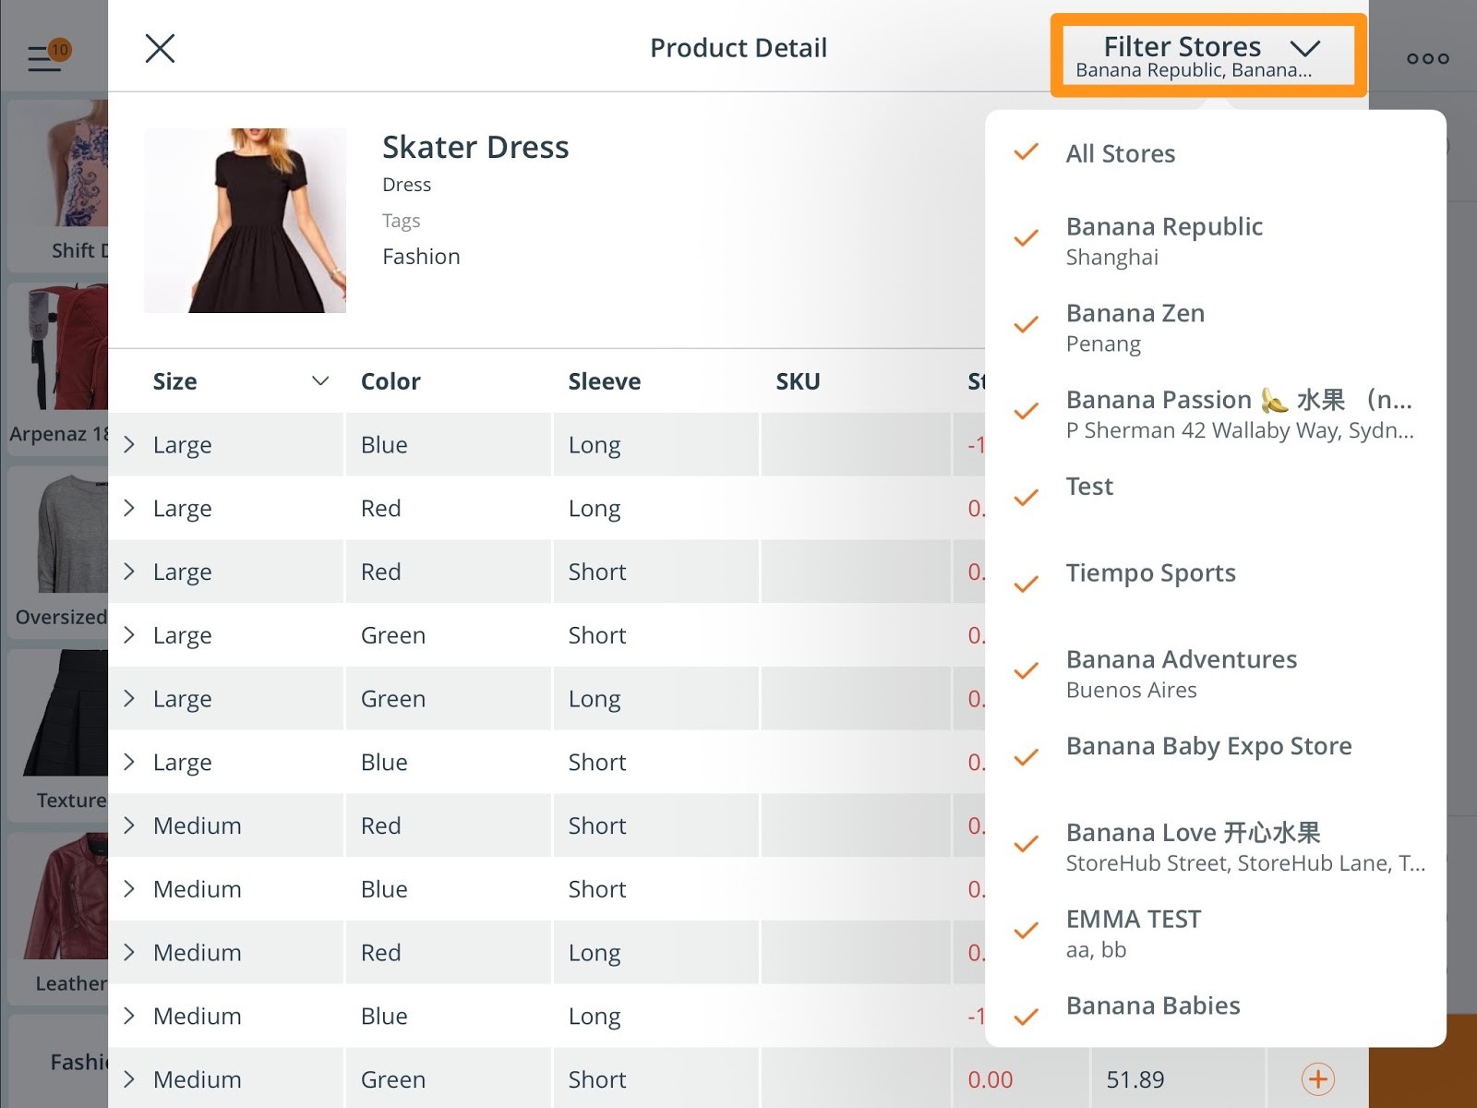Expand the Large Green Long variant row

tap(129, 698)
